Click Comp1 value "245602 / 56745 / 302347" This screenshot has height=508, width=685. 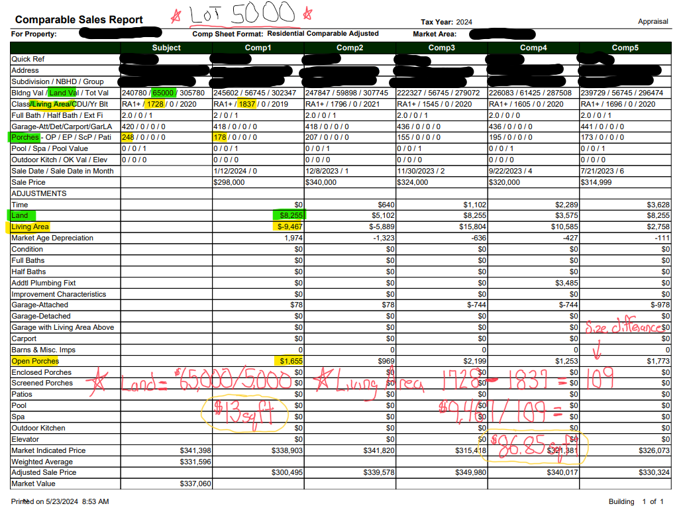[x=255, y=93]
